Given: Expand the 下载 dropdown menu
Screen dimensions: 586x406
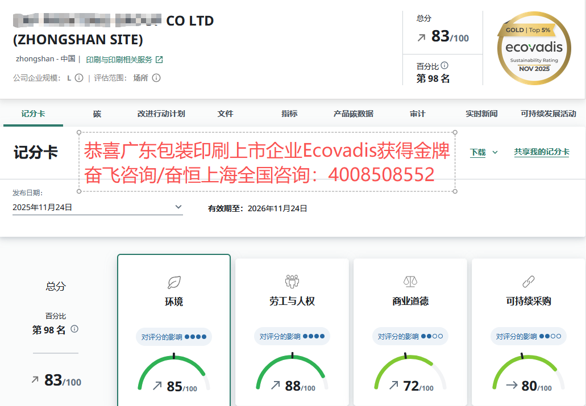Looking at the screenshot, I should [484, 152].
